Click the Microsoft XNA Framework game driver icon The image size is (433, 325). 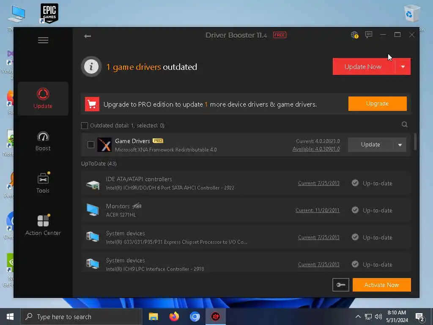click(104, 145)
